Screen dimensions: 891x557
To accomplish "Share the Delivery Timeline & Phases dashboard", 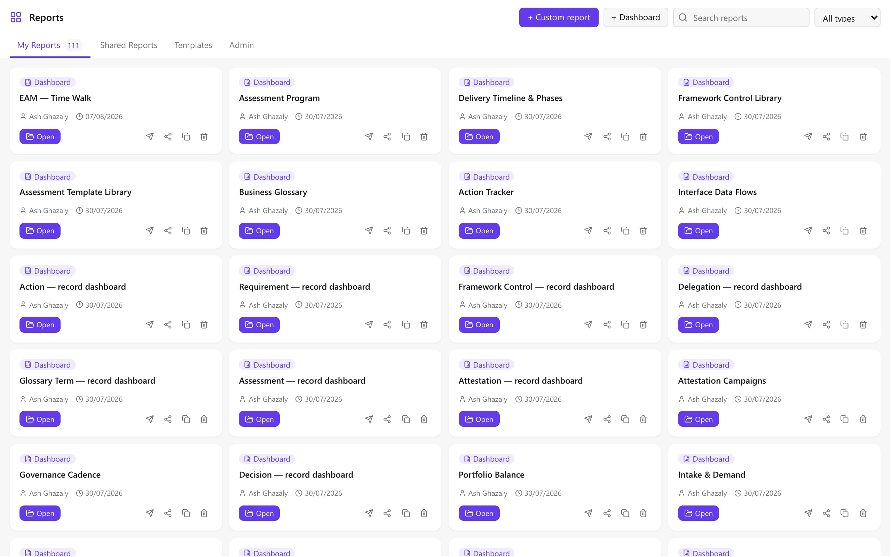I will pos(607,137).
